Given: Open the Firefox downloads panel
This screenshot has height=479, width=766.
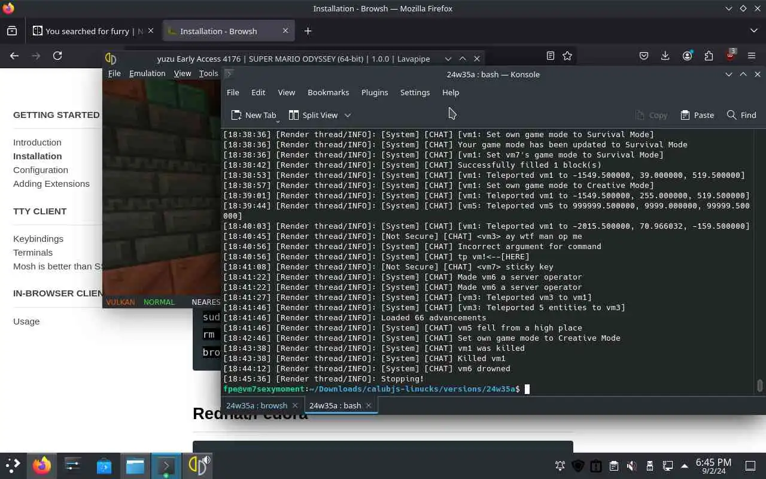Looking at the screenshot, I should click(x=665, y=56).
